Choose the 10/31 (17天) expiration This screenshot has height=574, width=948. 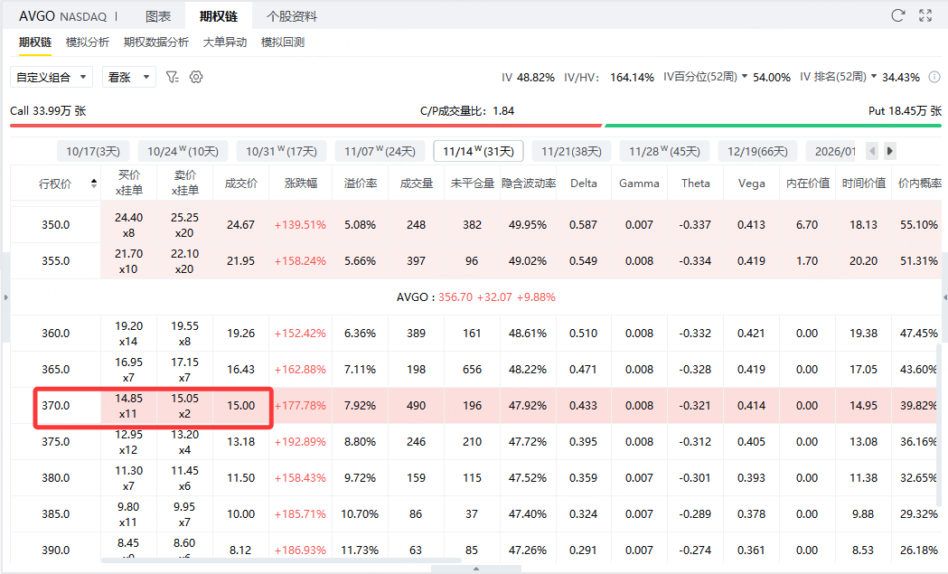[x=281, y=151]
